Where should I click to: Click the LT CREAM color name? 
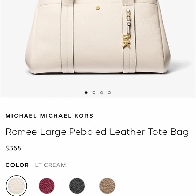(50, 165)
